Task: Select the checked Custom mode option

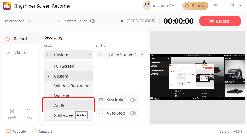Action: (68, 76)
